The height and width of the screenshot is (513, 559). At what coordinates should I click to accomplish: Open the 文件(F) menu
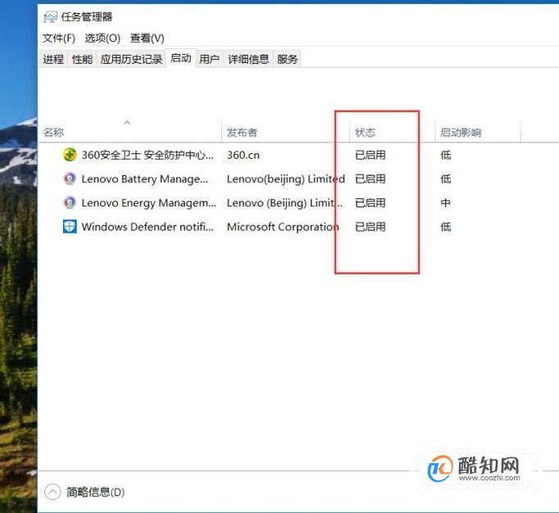pyautogui.click(x=59, y=39)
